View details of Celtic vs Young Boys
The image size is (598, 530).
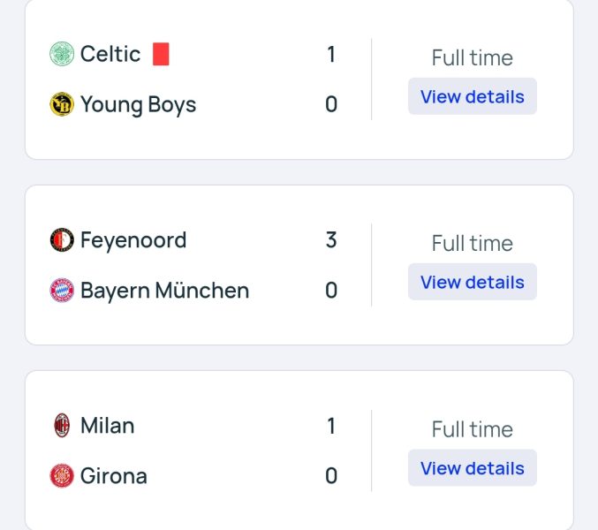pos(473,96)
